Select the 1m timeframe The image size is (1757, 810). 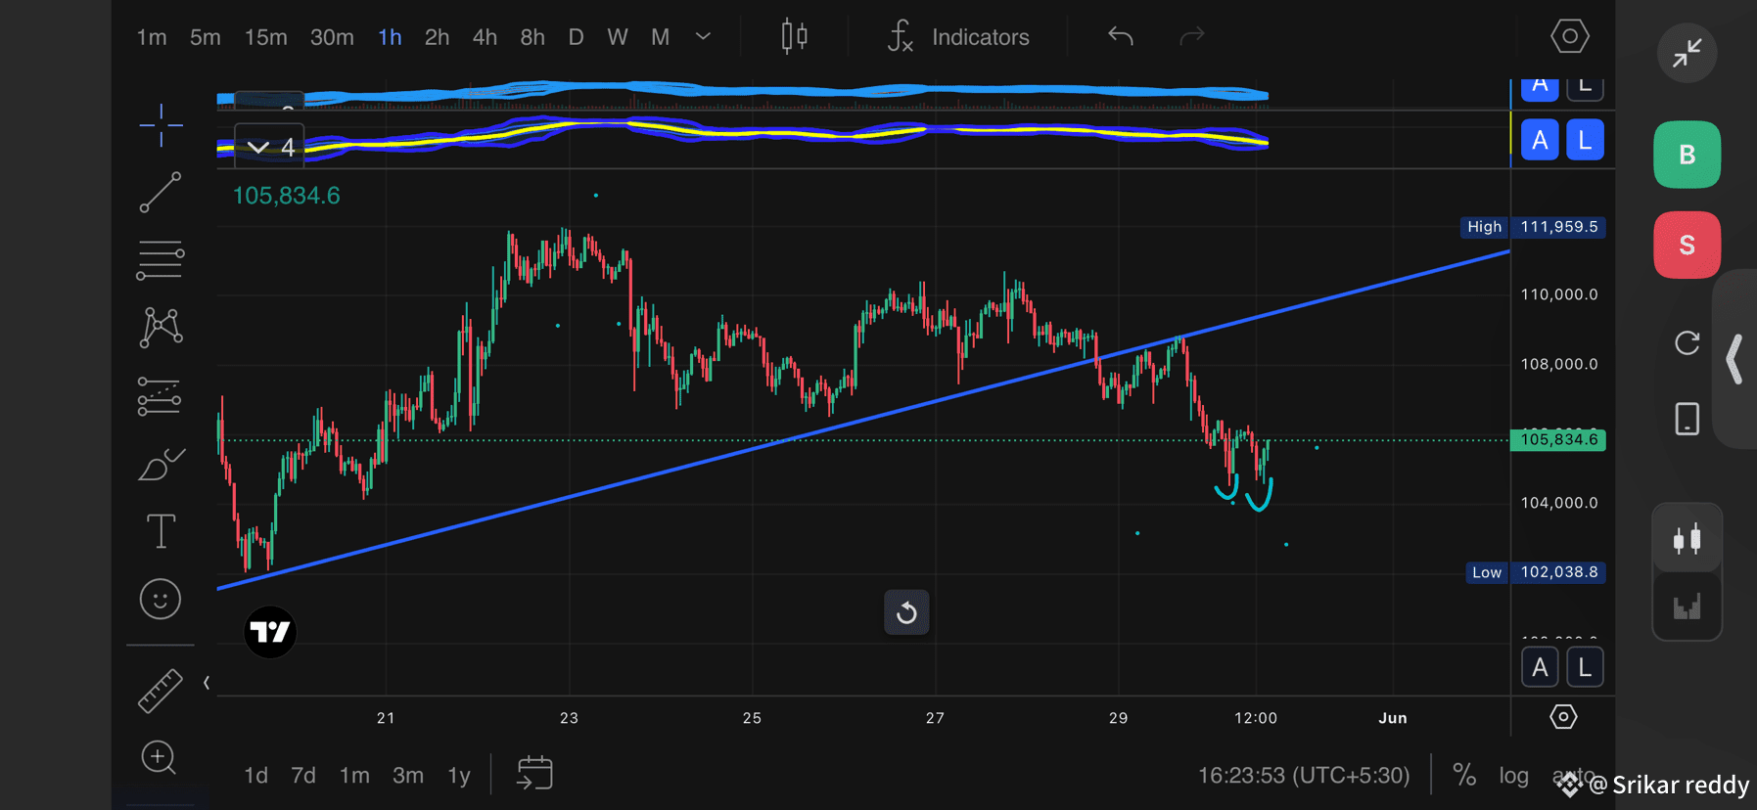coord(152,37)
